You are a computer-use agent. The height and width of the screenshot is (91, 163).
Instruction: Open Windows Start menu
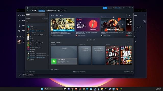pyautogui.click(x=42, y=89)
